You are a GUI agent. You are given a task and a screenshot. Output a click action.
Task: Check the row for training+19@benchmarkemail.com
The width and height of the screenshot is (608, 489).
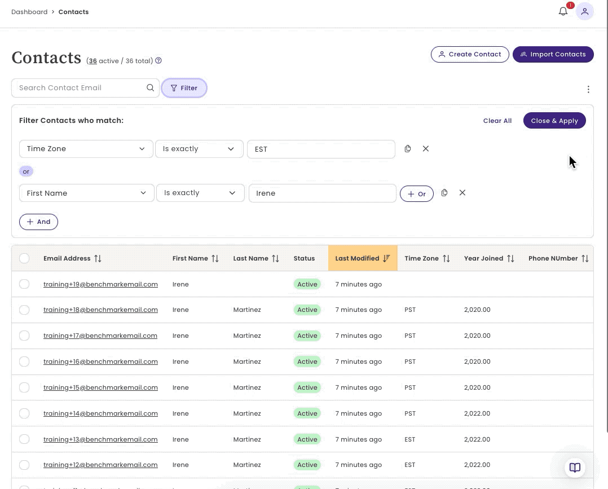pos(24,284)
